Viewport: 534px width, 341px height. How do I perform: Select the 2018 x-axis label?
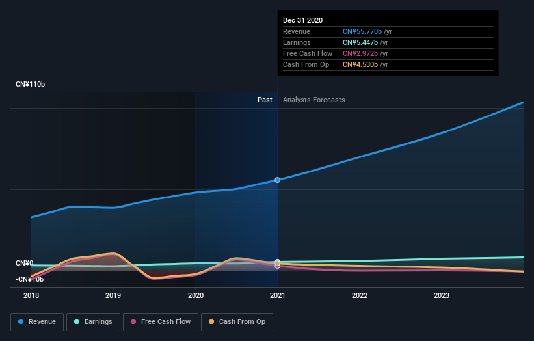(31, 295)
